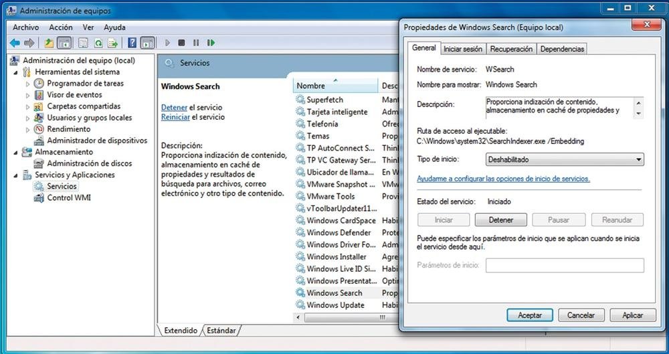
Task: Click the Administración de discos icon
Action: coord(39,163)
